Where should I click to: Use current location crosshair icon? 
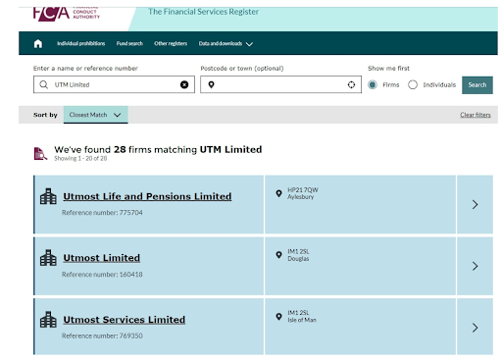tap(351, 84)
